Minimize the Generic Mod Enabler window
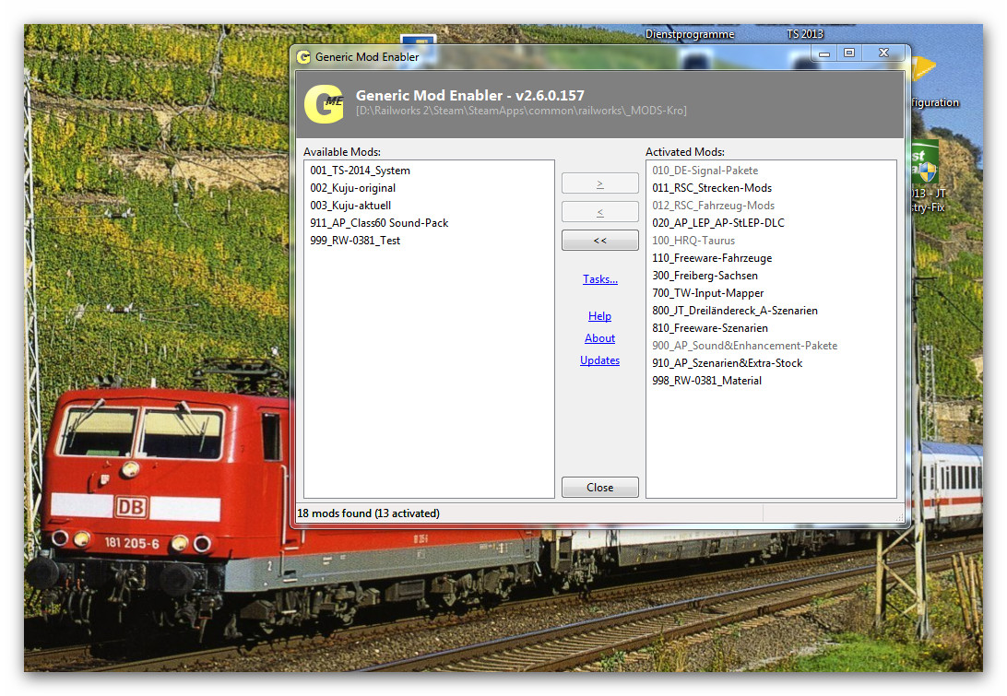1007x696 pixels. point(824,53)
